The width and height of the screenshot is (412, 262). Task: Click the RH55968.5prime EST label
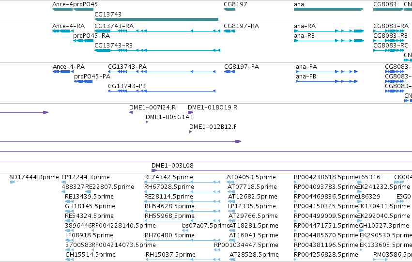pos(169,216)
